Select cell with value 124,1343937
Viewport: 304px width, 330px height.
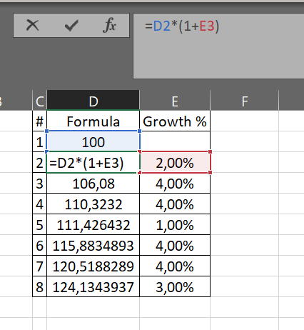click(x=93, y=287)
